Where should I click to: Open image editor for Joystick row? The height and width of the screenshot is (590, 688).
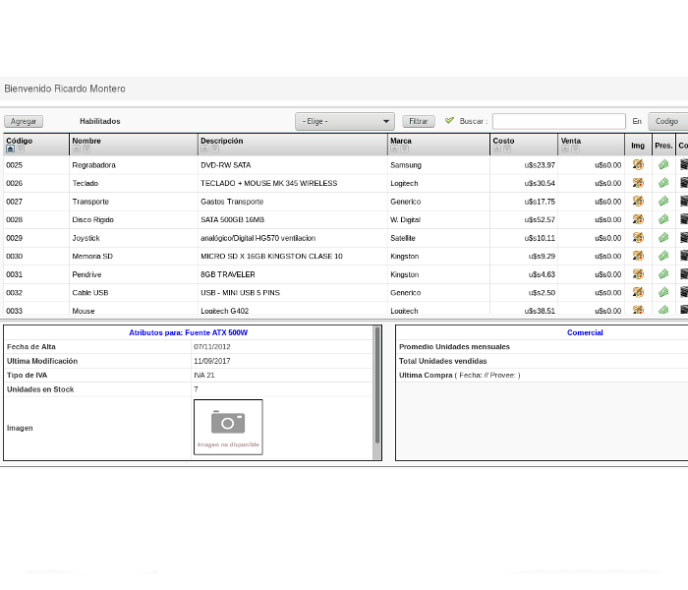pos(638,238)
